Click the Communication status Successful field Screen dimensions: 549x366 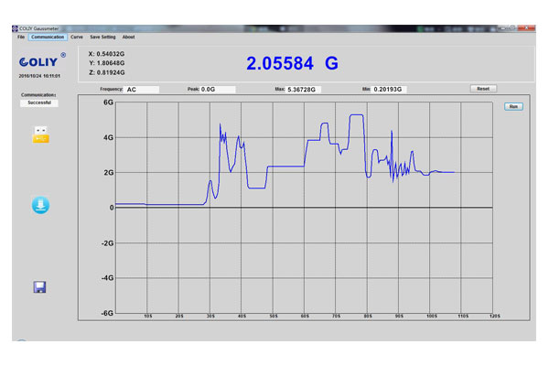(x=39, y=103)
